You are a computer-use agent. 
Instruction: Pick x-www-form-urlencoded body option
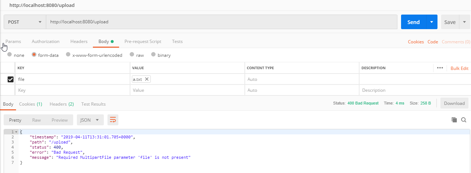pos(68,55)
